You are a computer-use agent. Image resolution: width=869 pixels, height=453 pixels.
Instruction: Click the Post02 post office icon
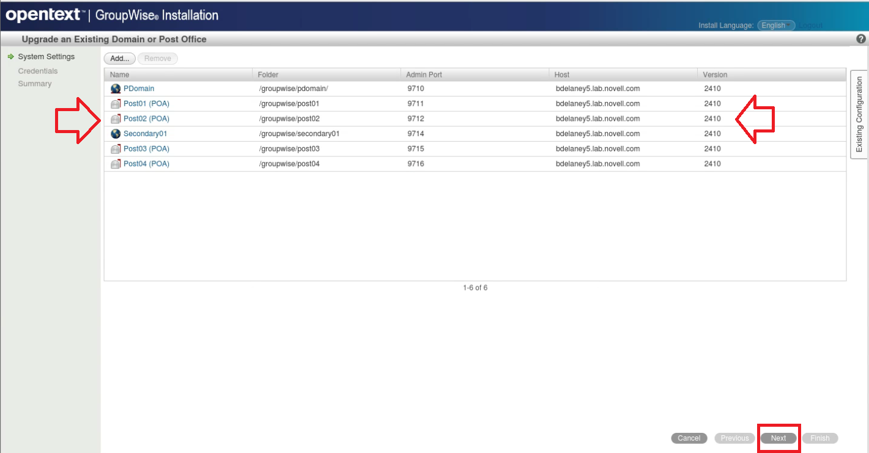tap(115, 118)
